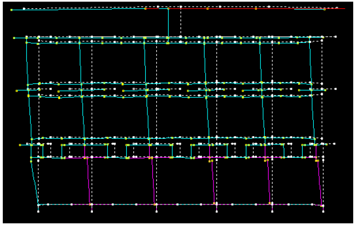Select the far-right white node on the third level

335,89
